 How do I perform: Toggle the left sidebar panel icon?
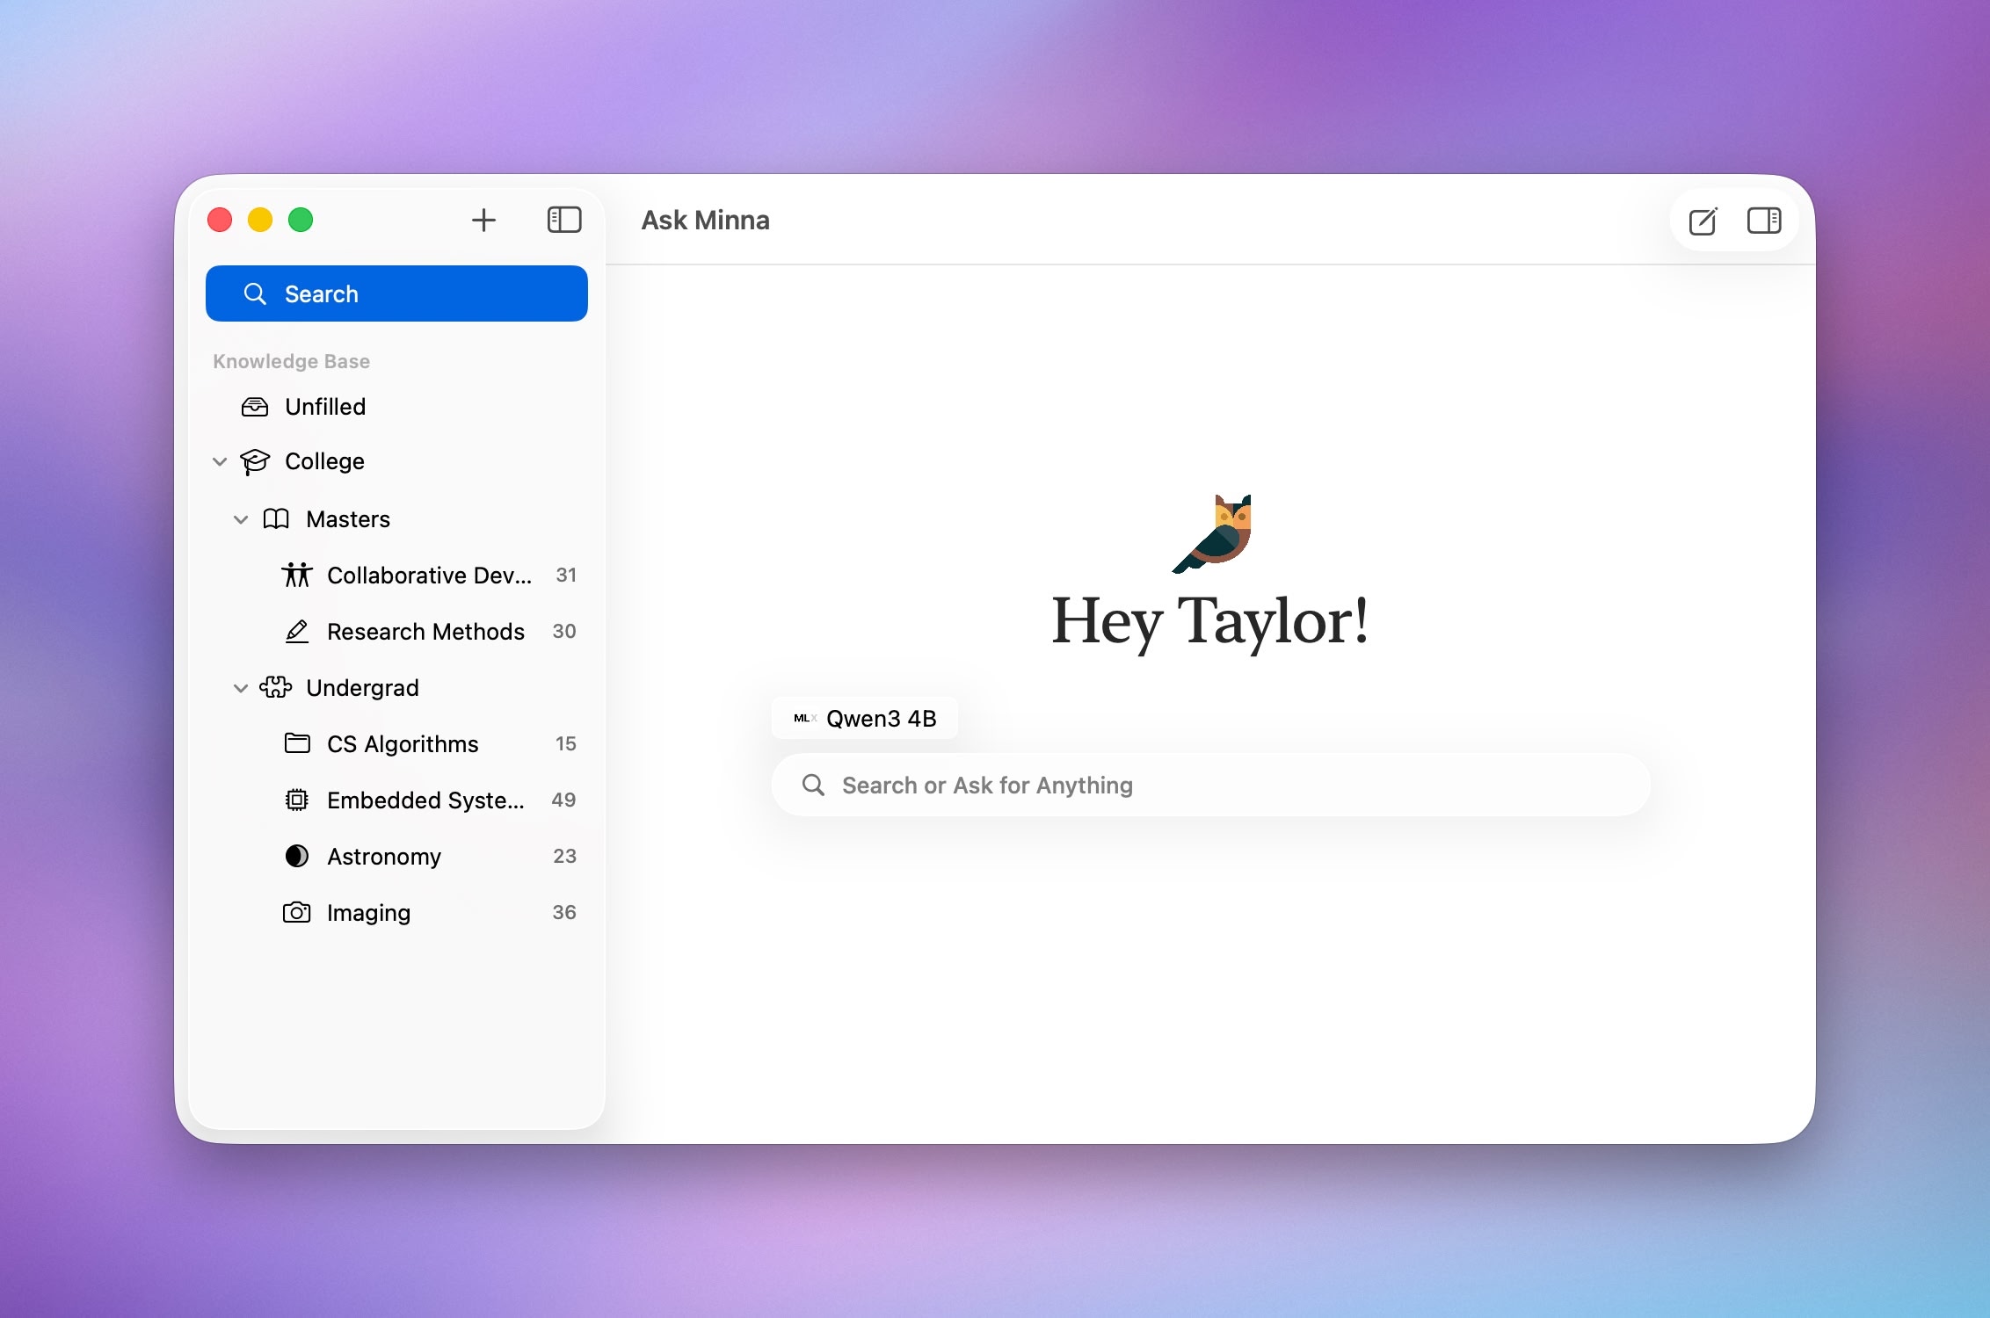click(564, 220)
